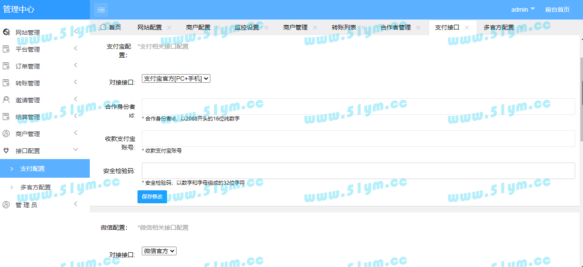583x267 pixels.
Task: Click the 管理员 user icon
Action: pos(6,205)
